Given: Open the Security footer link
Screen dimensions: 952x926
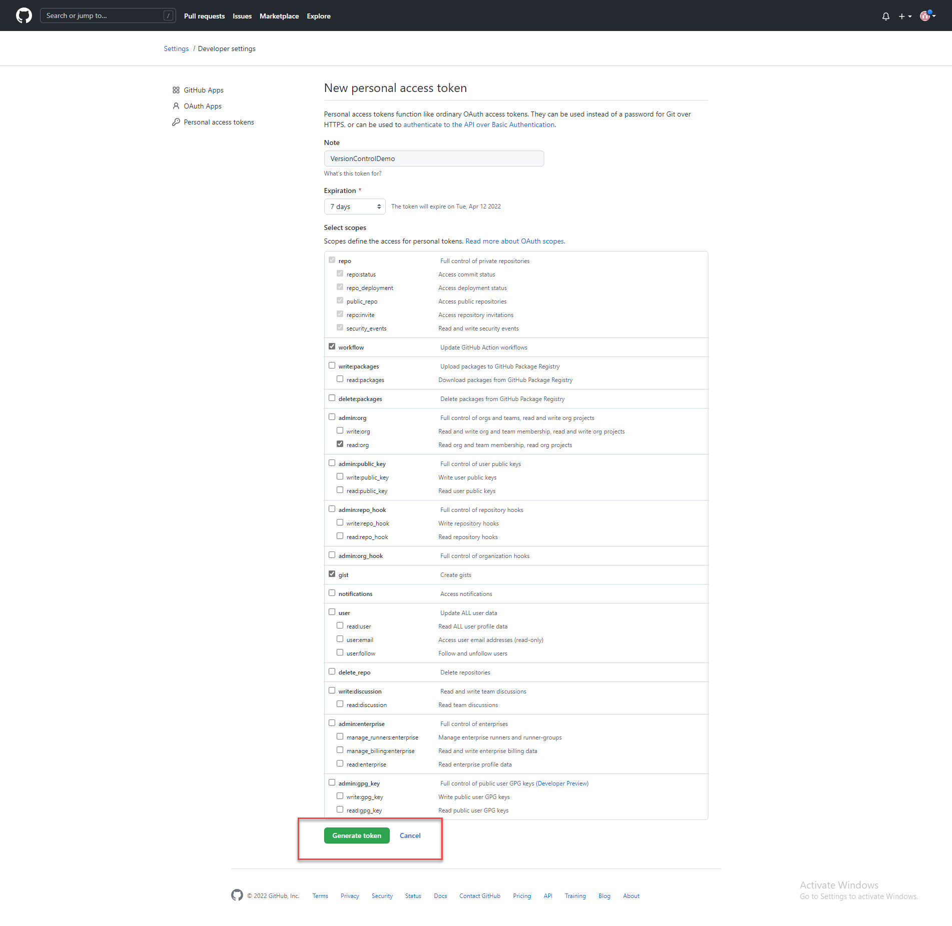Looking at the screenshot, I should (382, 896).
